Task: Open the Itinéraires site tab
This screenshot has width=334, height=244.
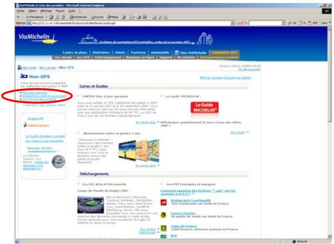Action: tap(101, 52)
